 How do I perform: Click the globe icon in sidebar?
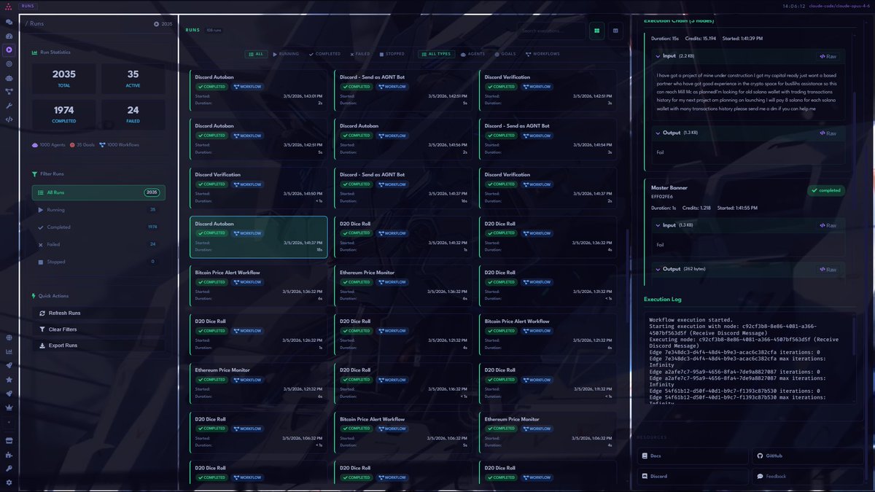9,337
